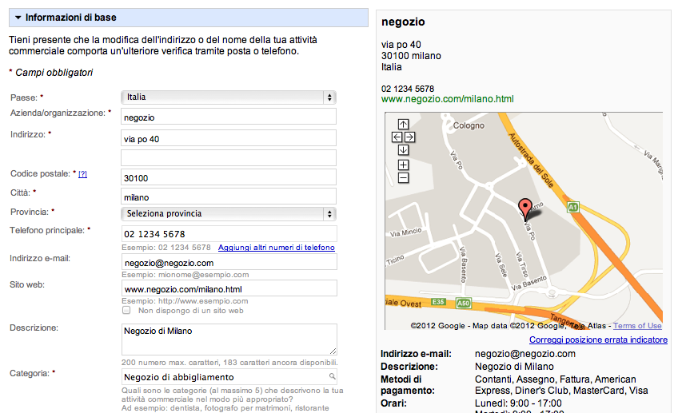Click 'Aggiungi altri numeri di telefono' link

pyautogui.click(x=276, y=248)
